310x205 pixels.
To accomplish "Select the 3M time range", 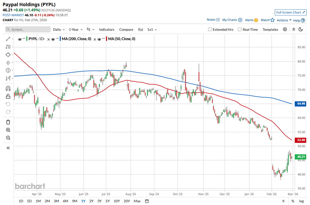I will pyautogui.click(x=56, y=201).
